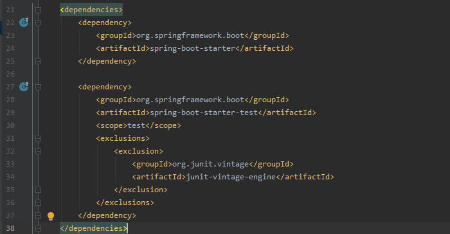Image resolution: width=450 pixels, height=234 pixels.
Task: Click line number 26 in the gutter
Action: click(x=10, y=74)
